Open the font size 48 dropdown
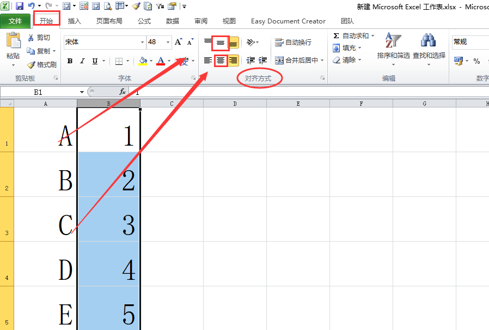This screenshot has width=489, height=330. click(168, 42)
